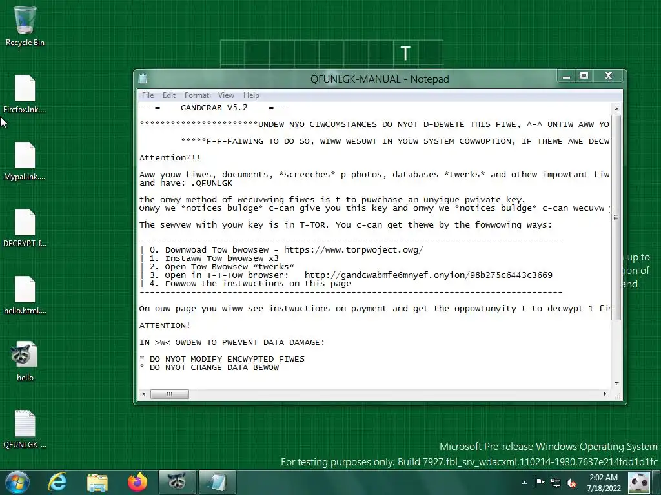The height and width of the screenshot is (495, 661).
Task: Switch to the Notepad taskbar button
Action: pos(217,482)
